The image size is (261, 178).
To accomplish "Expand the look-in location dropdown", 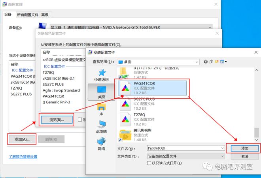I will pos(197,62).
